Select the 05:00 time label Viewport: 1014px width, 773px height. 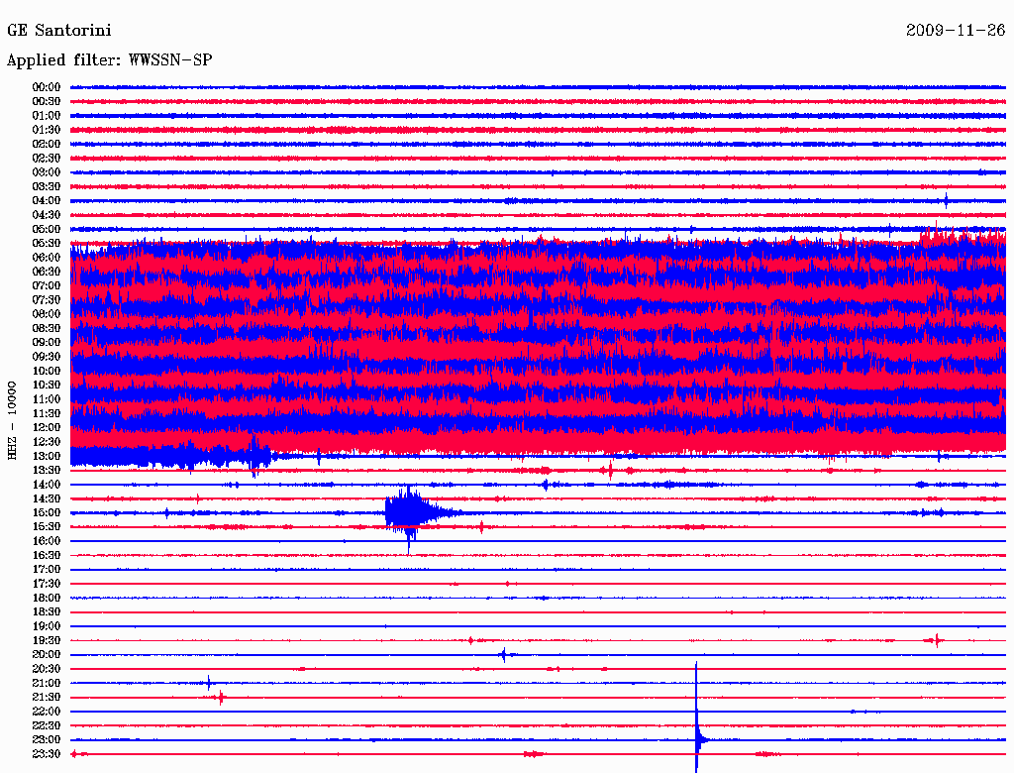click(47, 229)
